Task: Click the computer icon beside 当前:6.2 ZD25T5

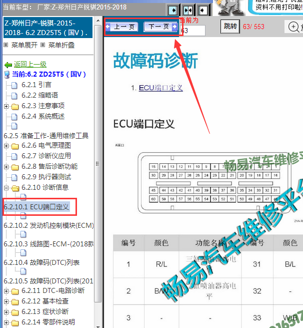Action: click(x=7, y=75)
